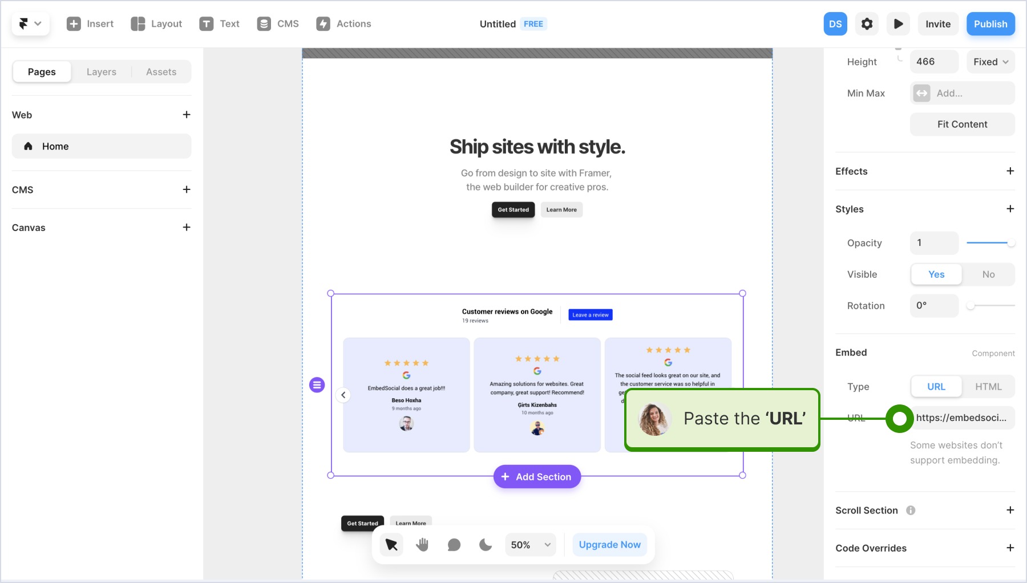Select URL embed type
Image resolution: width=1027 pixels, height=583 pixels.
[x=936, y=387]
